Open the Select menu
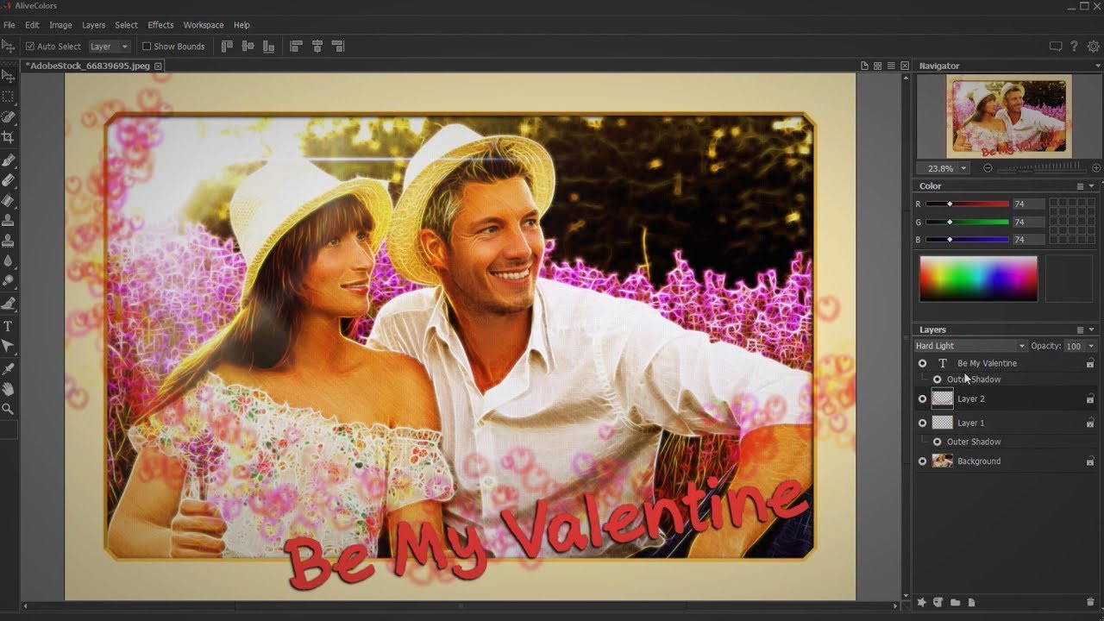This screenshot has width=1104, height=621. point(126,25)
